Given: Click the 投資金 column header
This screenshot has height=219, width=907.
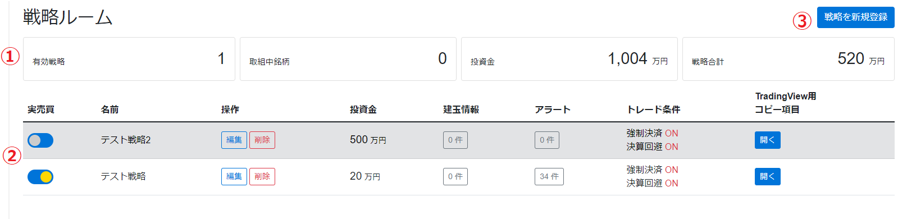Looking at the screenshot, I should pos(363,109).
